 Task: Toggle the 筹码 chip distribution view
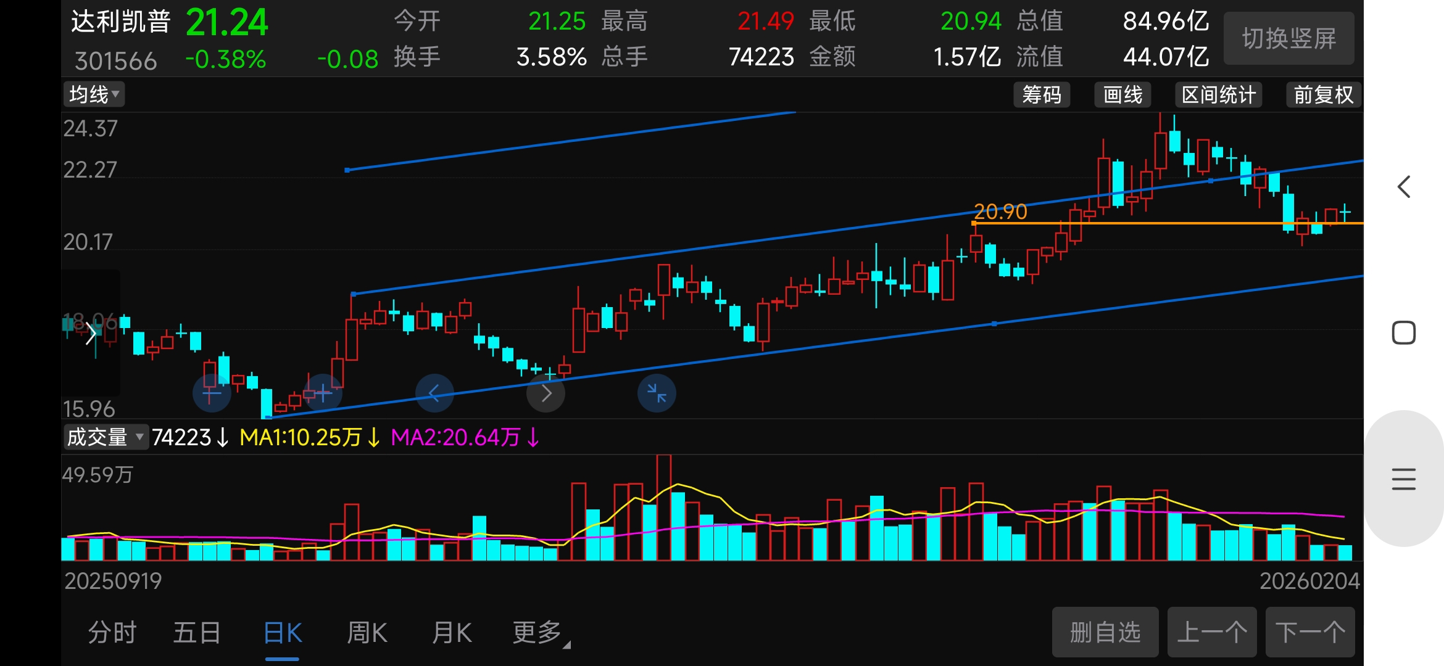point(1042,95)
